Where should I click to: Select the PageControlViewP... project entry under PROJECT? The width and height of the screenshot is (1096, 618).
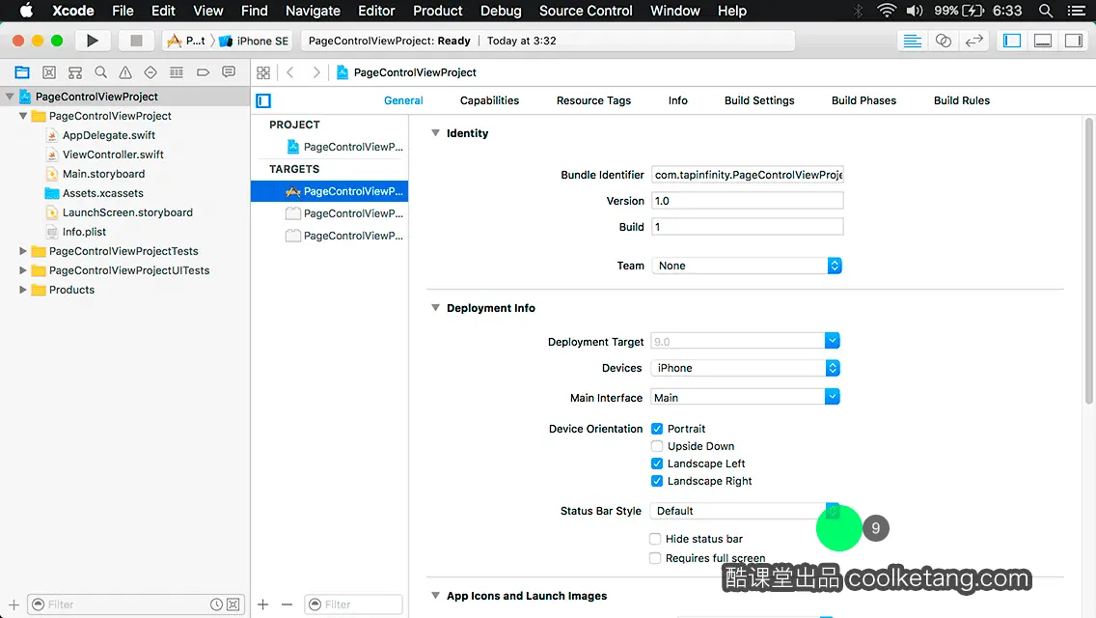click(344, 146)
